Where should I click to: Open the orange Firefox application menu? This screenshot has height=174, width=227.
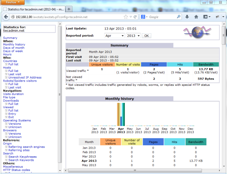coord(12,2)
